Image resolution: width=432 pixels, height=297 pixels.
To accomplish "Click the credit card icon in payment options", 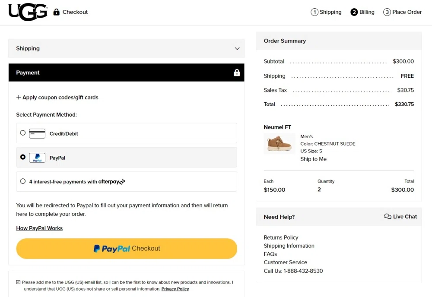I will pyautogui.click(x=37, y=133).
